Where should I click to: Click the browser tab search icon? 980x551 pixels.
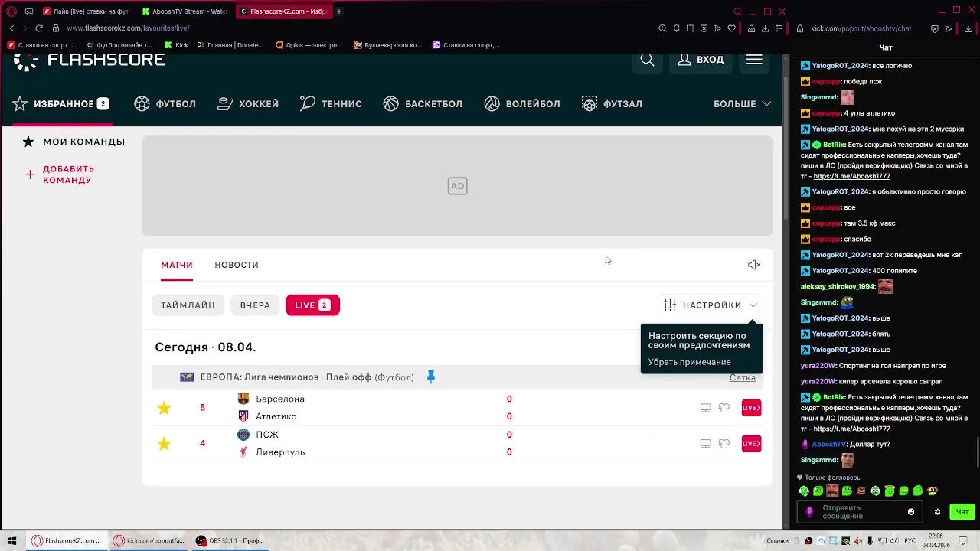pos(737,11)
